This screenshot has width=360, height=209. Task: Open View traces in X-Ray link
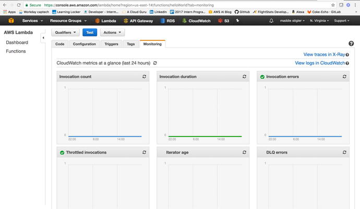point(325,54)
